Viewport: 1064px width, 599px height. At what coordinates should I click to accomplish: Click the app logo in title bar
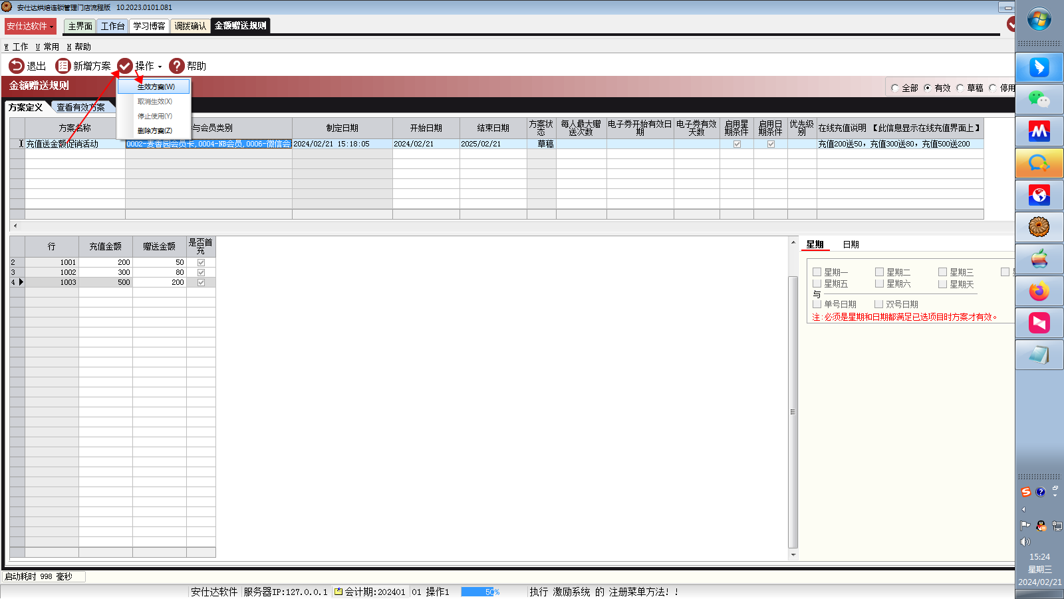7,7
